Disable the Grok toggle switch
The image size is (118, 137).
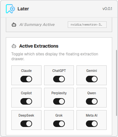pos(59,124)
